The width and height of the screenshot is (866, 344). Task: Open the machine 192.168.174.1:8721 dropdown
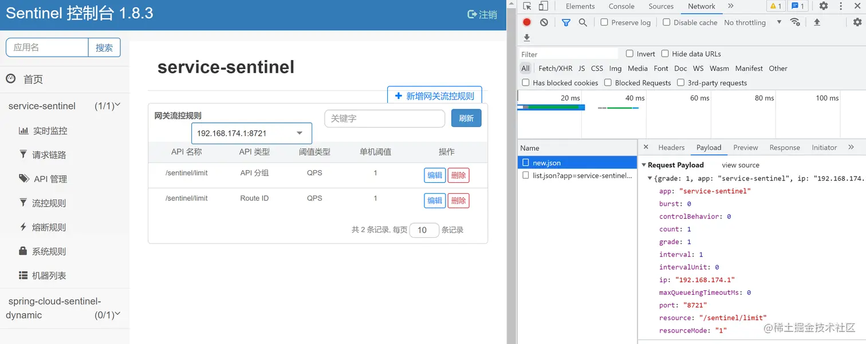(x=251, y=133)
